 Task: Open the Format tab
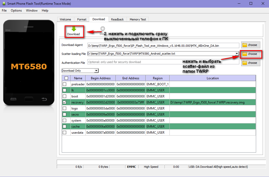(x=82, y=19)
